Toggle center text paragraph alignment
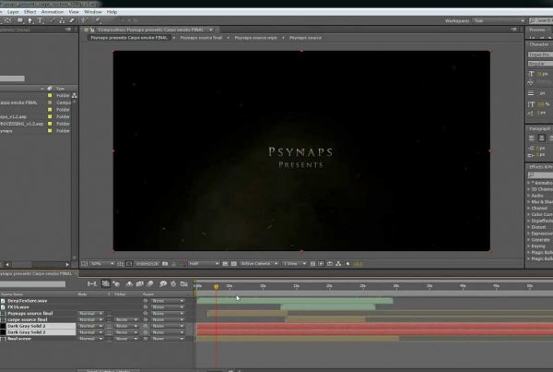Screen dimensions: 553x372 coord(541,138)
